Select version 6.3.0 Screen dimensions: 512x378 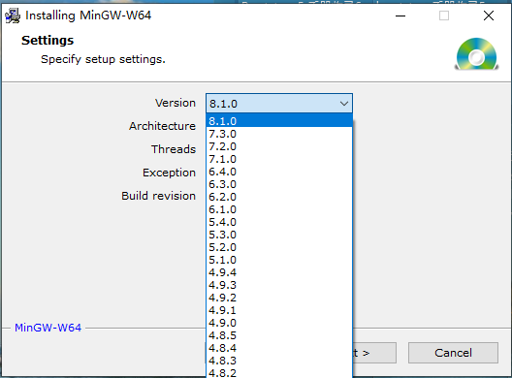coord(279,184)
